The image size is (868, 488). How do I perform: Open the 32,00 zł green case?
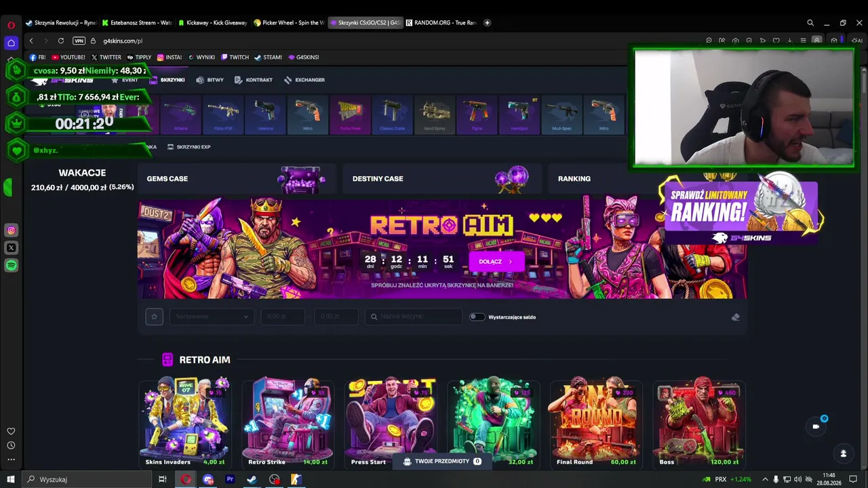coord(493,424)
